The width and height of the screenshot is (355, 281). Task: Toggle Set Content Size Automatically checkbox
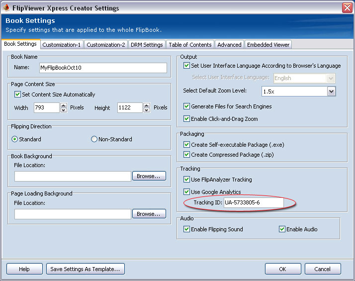[17, 94]
